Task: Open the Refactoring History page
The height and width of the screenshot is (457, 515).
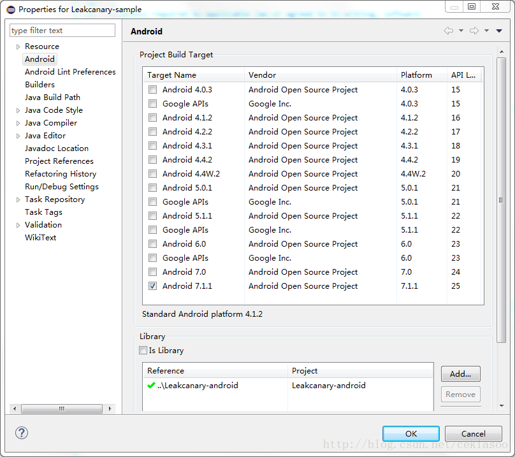Action: tap(61, 174)
